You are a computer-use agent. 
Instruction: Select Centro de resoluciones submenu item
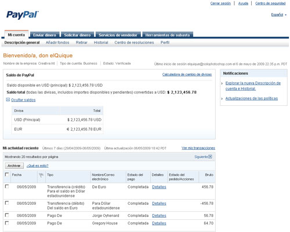pyautogui.click(x=134, y=42)
